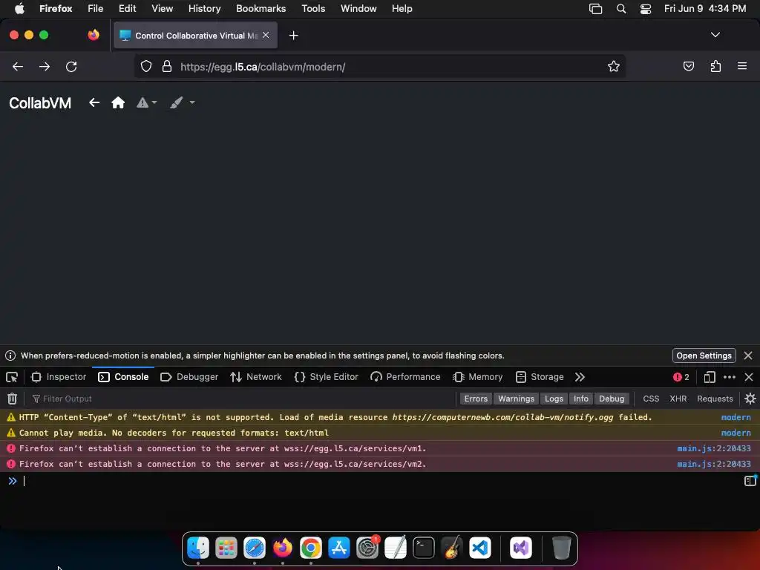Open console settings gear icon
The height and width of the screenshot is (570, 760).
(750, 399)
